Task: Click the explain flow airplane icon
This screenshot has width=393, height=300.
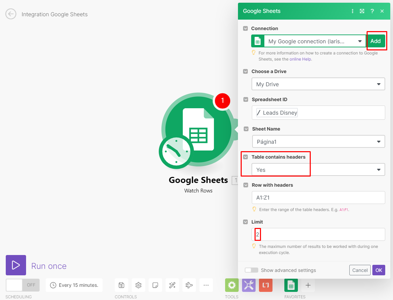Action: pyautogui.click(x=189, y=285)
